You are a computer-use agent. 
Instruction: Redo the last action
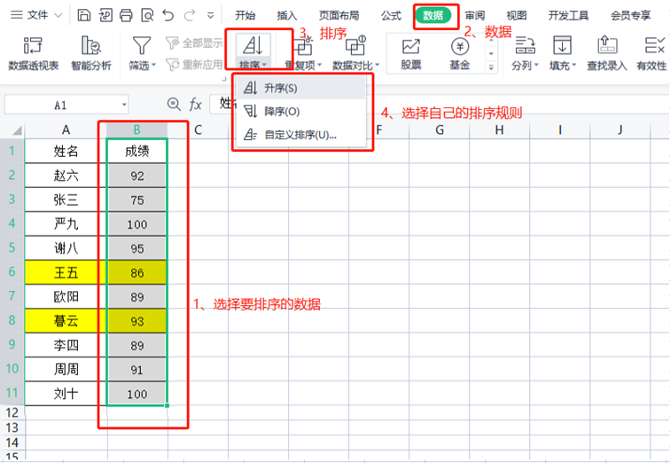coord(190,16)
